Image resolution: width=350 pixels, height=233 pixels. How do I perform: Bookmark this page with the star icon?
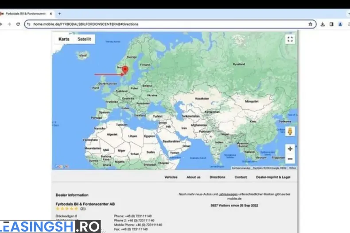click(x=310, y=24)
